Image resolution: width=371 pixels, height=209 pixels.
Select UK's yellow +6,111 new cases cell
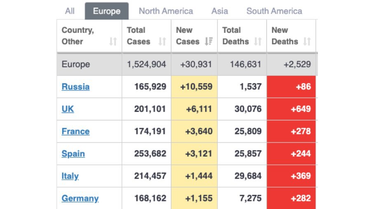click(194, 109)
